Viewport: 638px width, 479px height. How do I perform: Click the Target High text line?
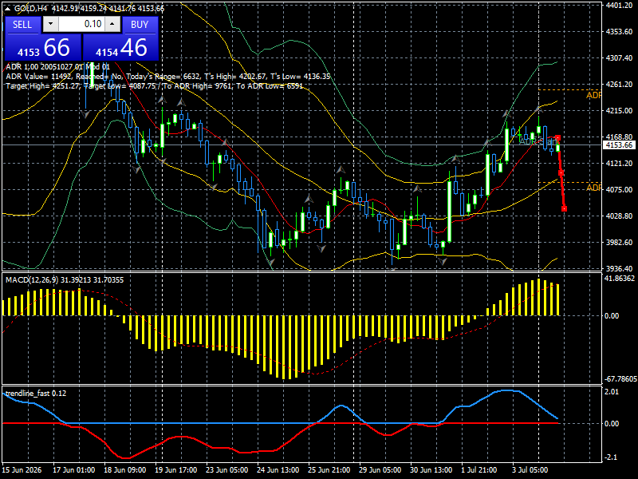154,86
